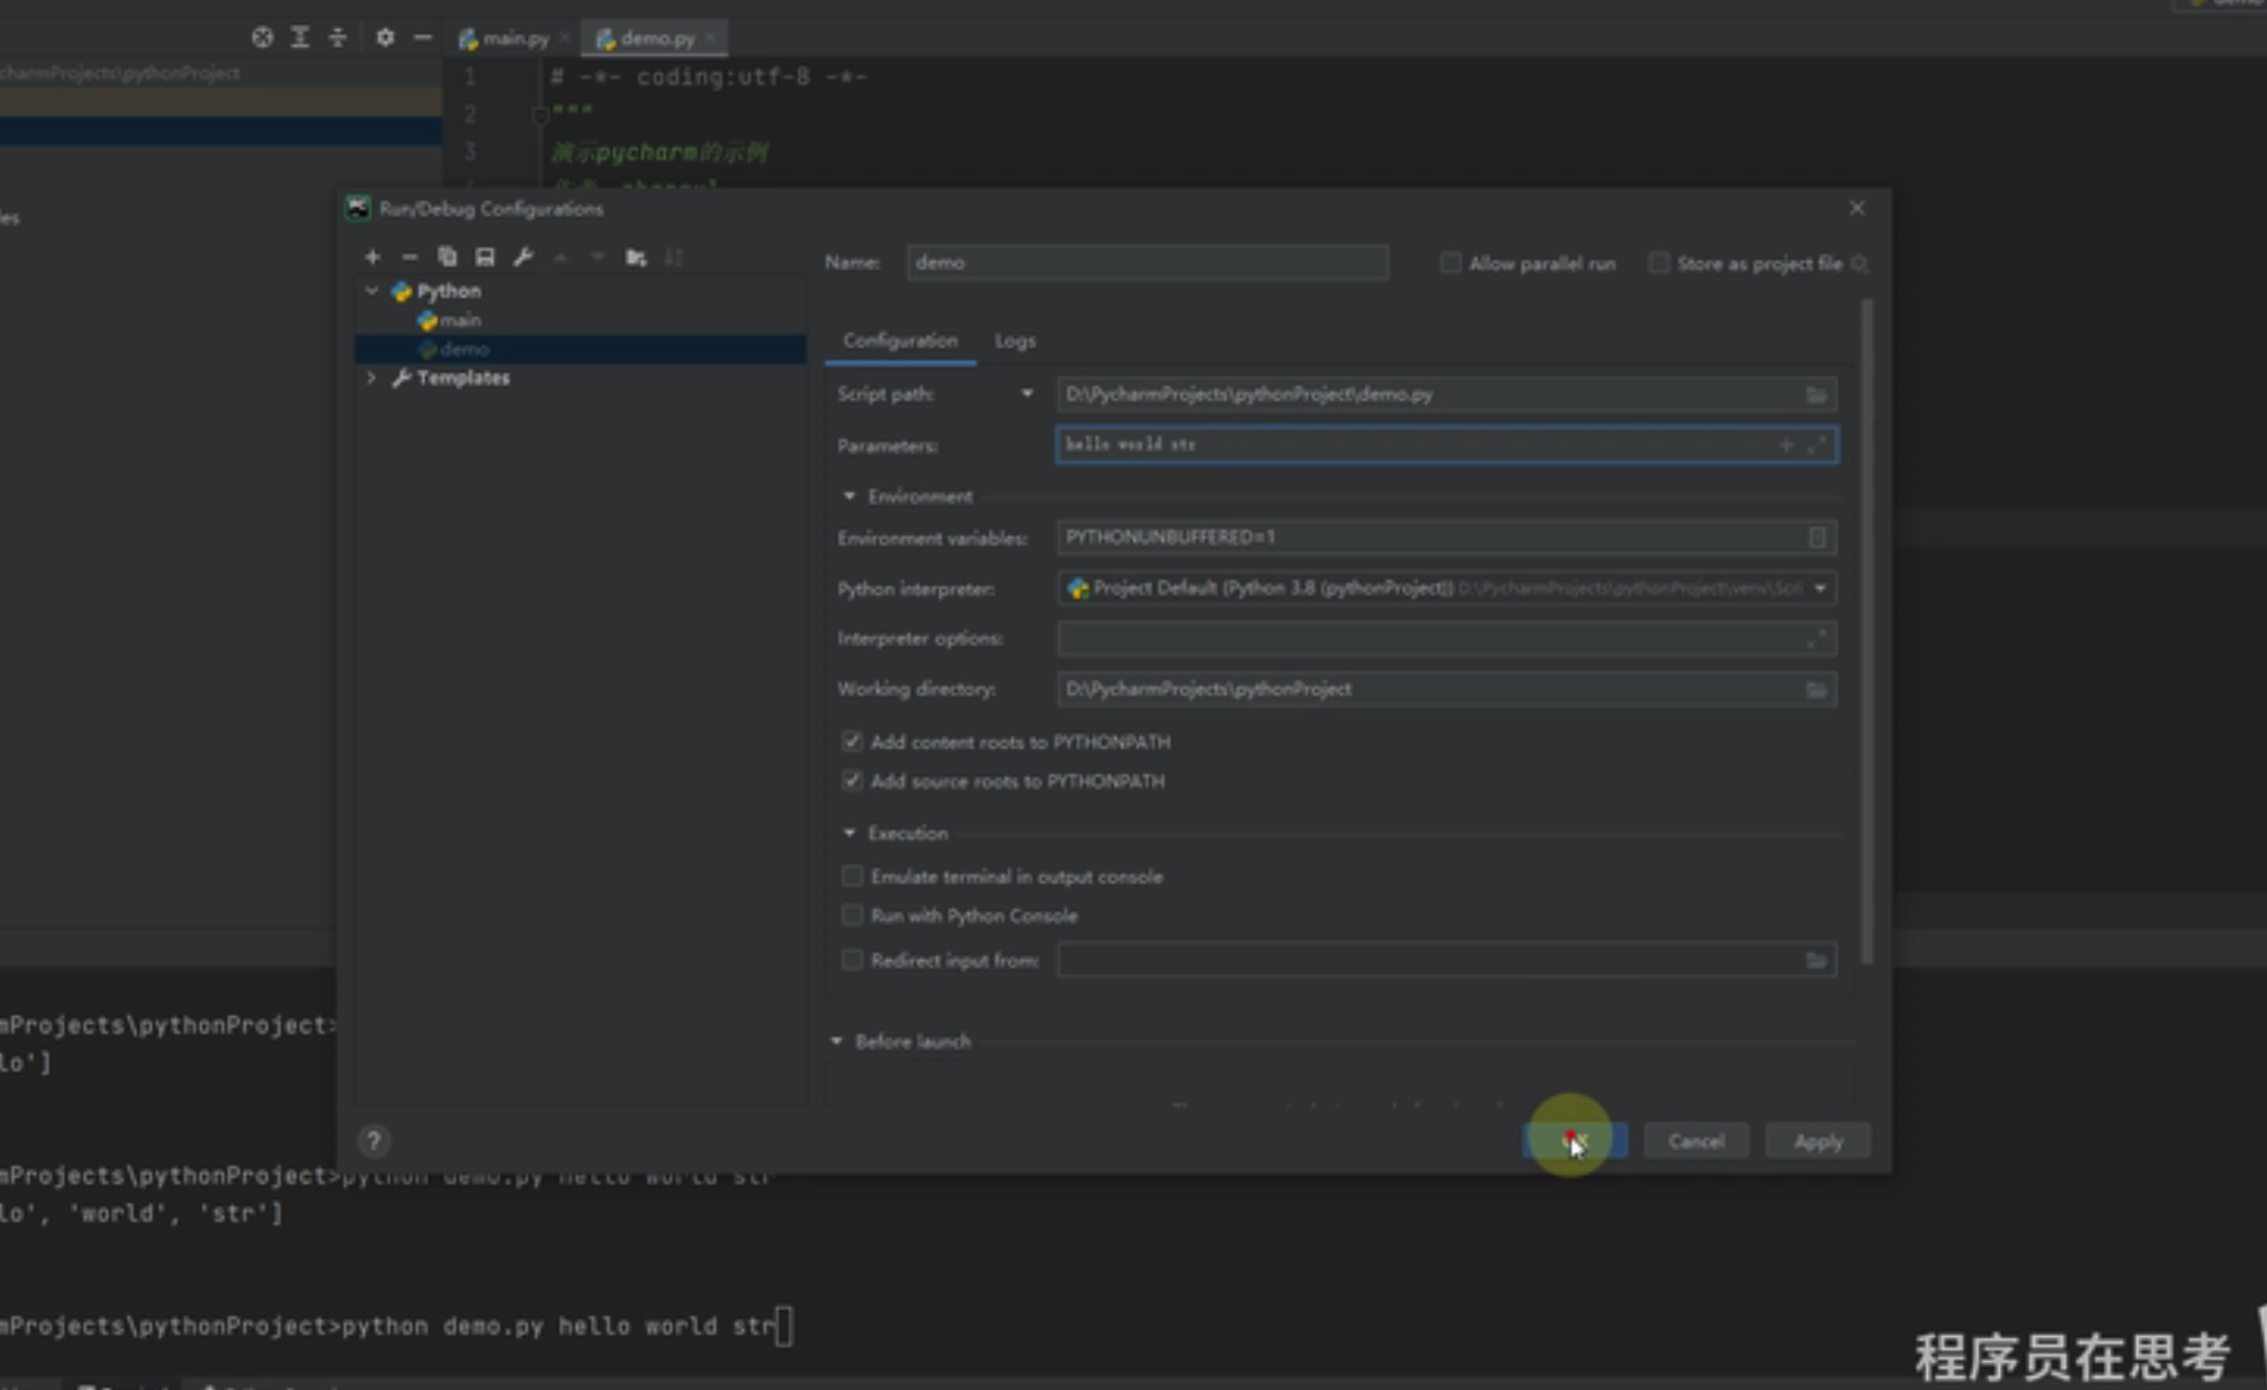Enable Redirect input from checkbox
The height and width of the screenshot is (1390, 2267).
851,960
